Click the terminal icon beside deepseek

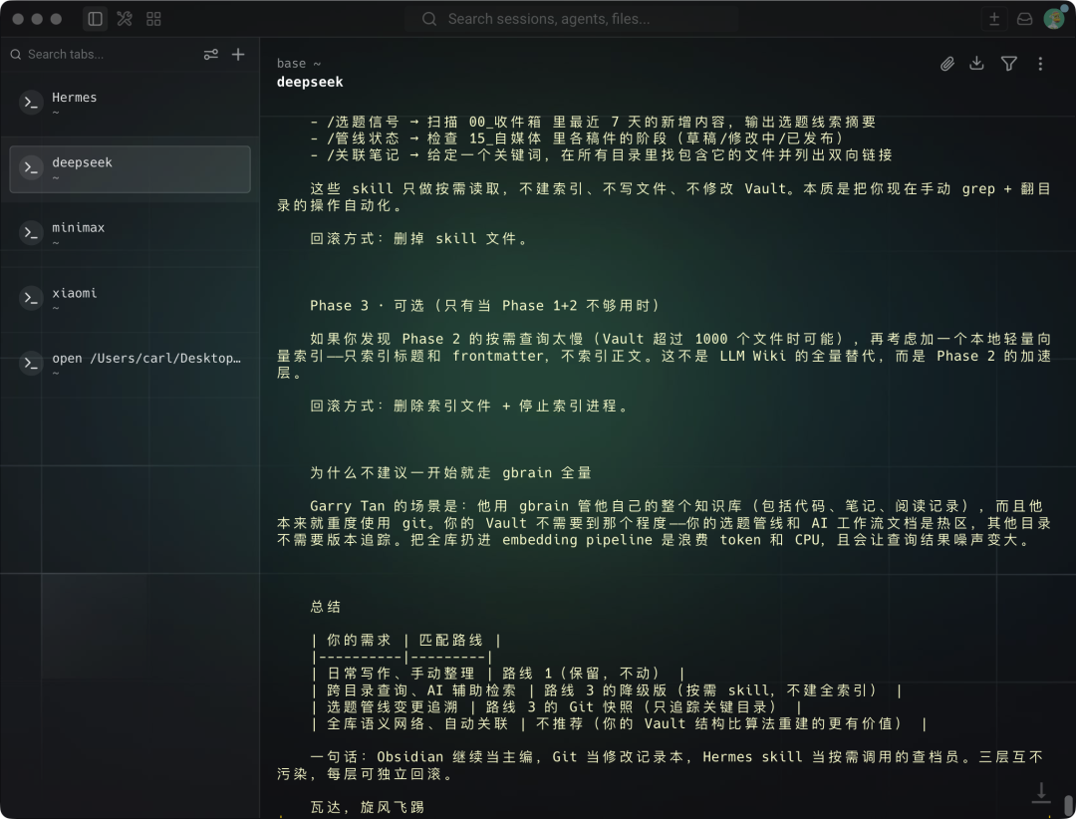point(31,168)
